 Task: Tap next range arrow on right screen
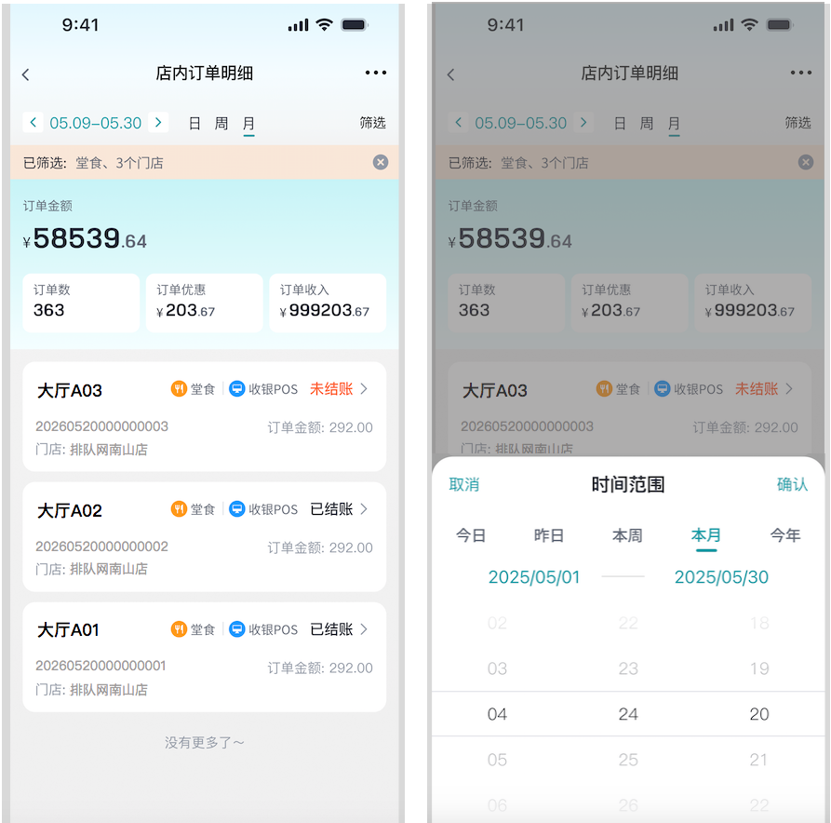pyautogui.click(x=583, y=123)
